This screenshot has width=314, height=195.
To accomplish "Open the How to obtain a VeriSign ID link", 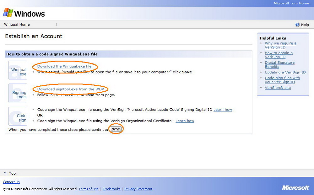I will pyautogui.click(x=279, y=55).
